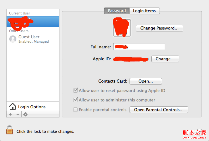Click the Login Options house icon
Screen dimensions: 209x141
(x=13, y=106)
